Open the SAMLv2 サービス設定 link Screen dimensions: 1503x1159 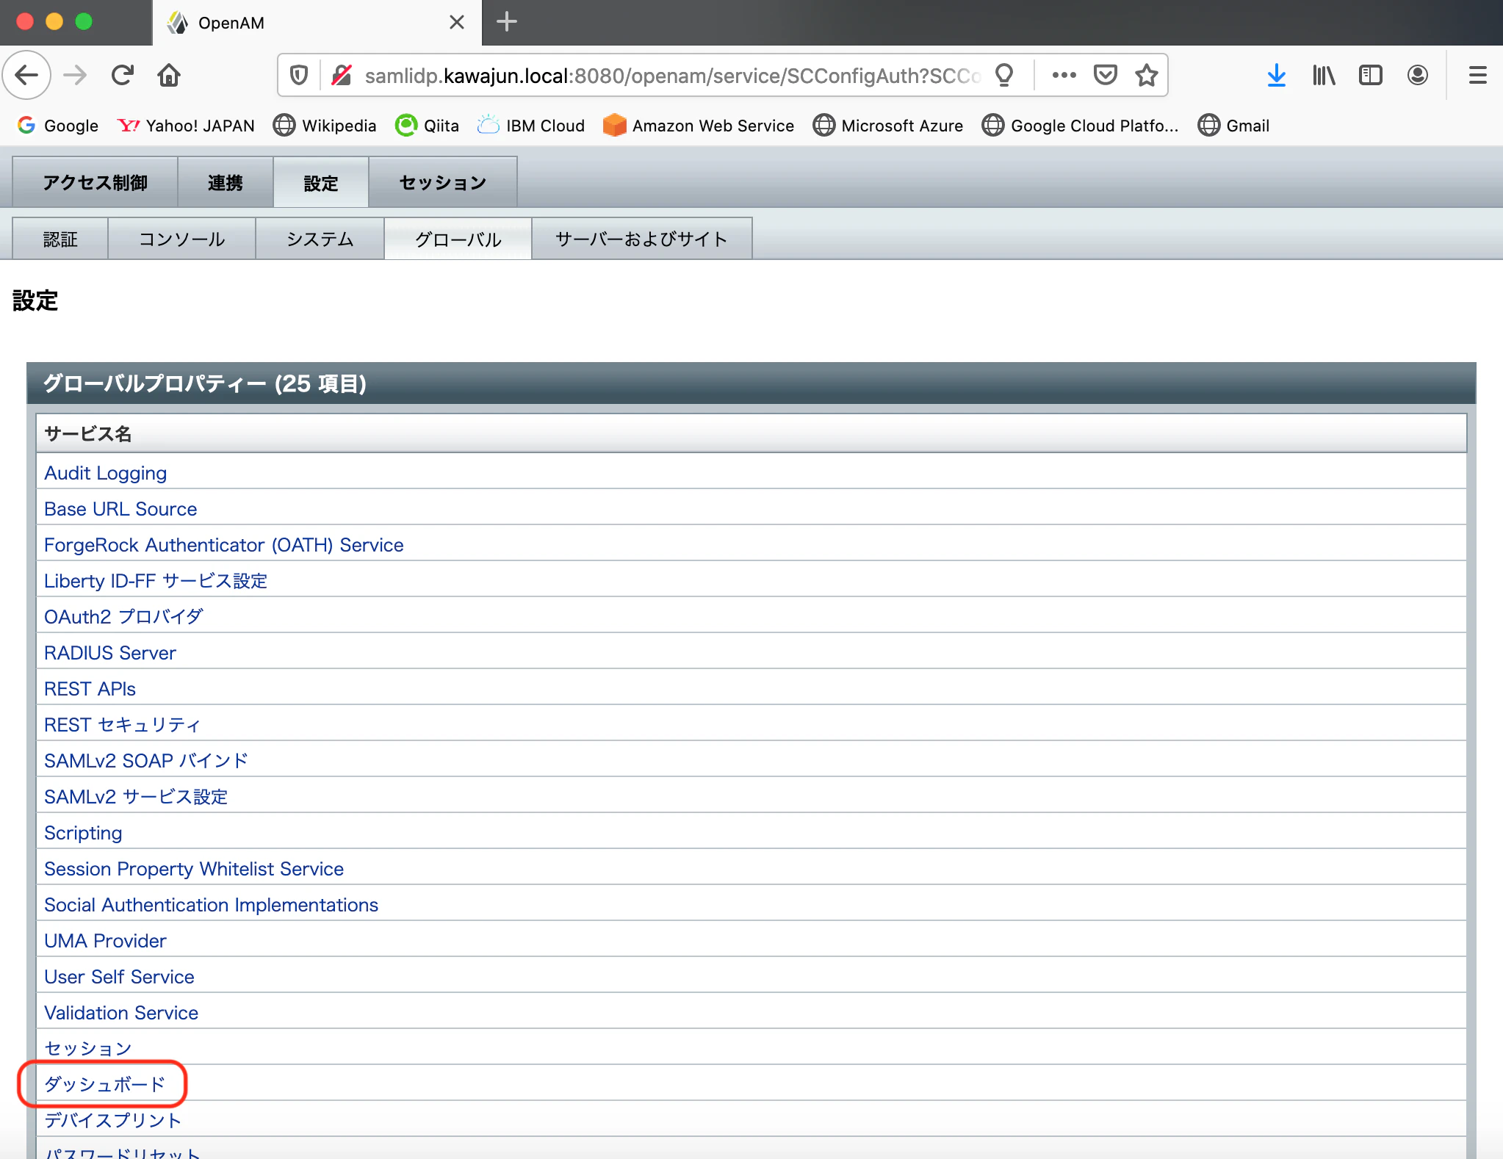136,797
